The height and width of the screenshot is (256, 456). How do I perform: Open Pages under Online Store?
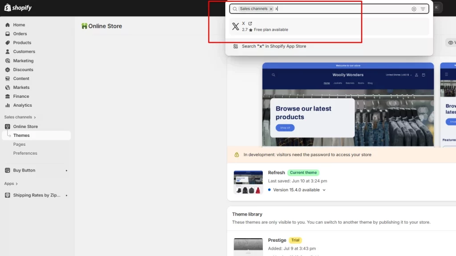19,144
